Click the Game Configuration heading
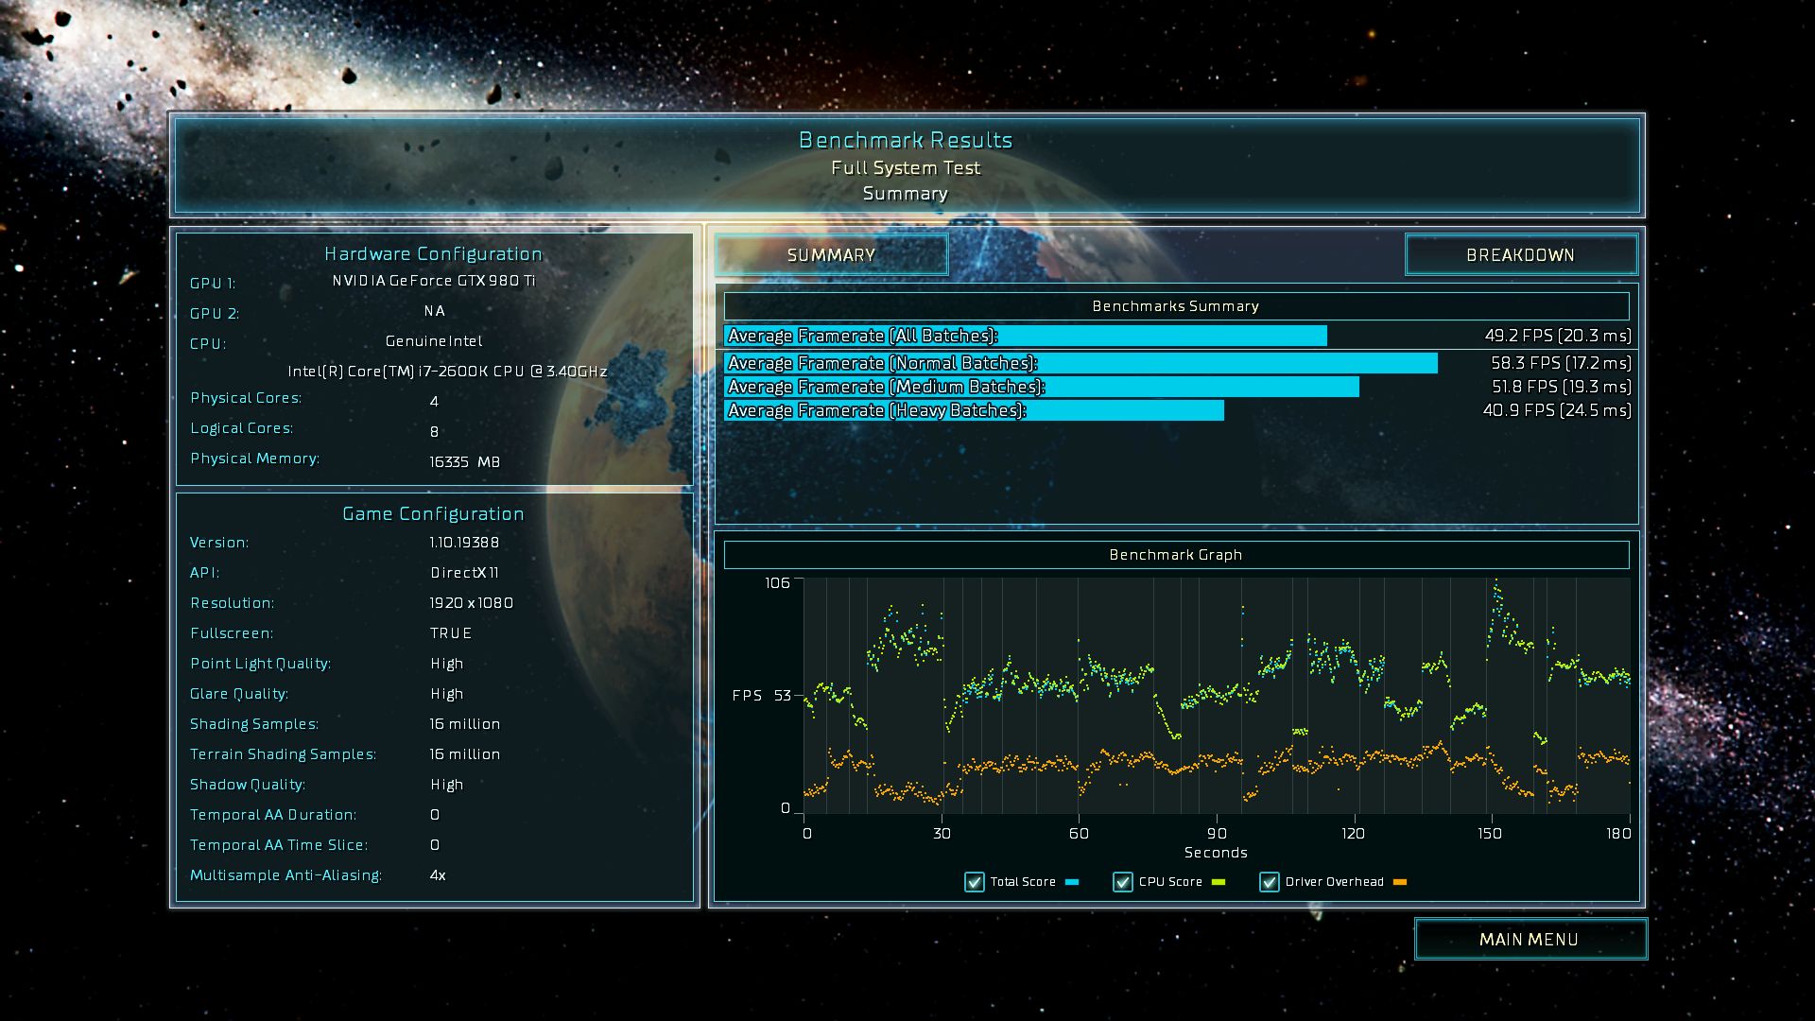 click(x=433, y=513)
